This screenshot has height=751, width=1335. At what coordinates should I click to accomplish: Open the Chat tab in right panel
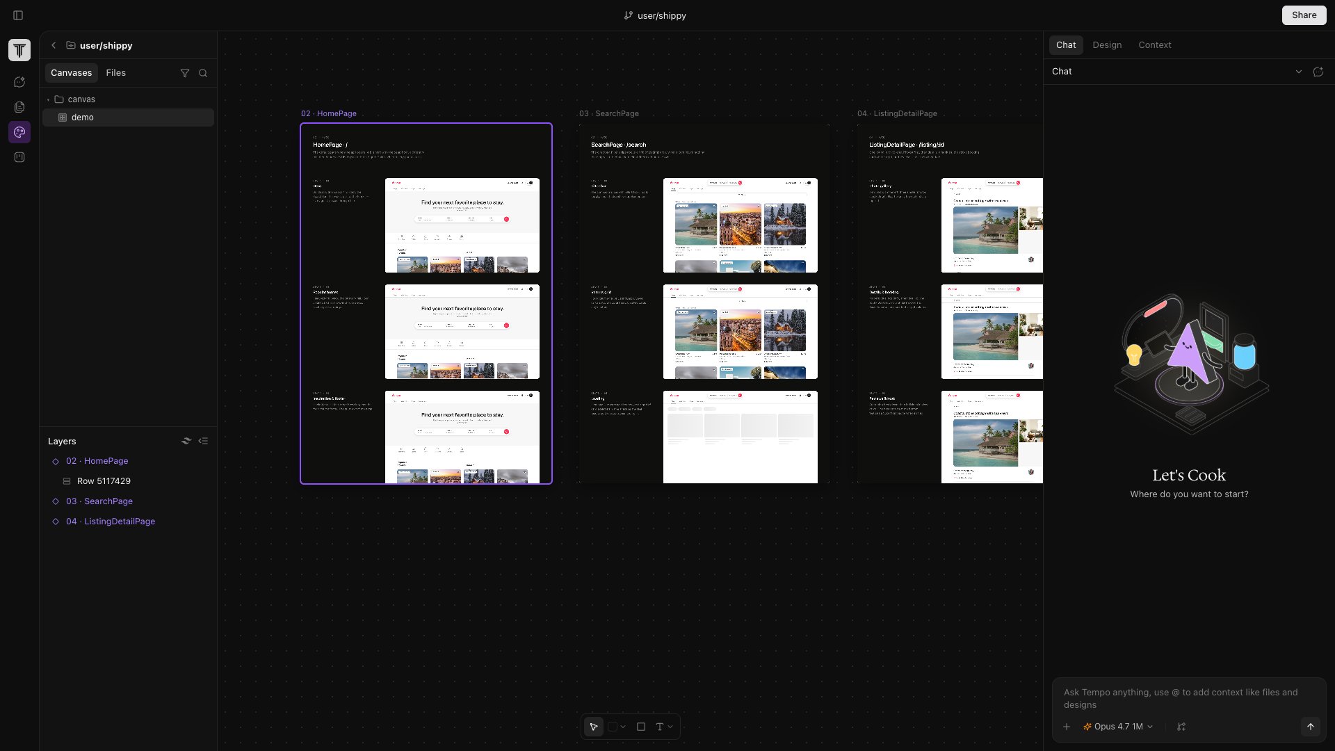1066,45
